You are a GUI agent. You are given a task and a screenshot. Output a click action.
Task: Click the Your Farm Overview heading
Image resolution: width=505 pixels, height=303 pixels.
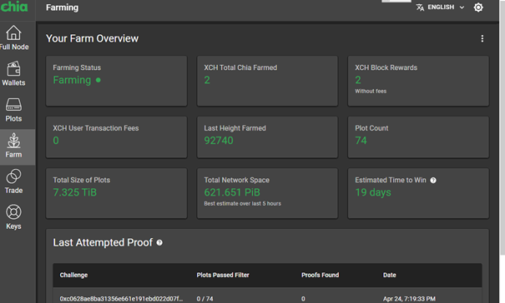(92, 38)
